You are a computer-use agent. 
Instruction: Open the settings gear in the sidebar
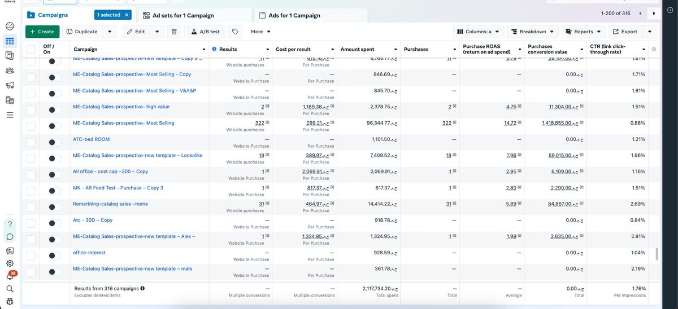(10, 263)
